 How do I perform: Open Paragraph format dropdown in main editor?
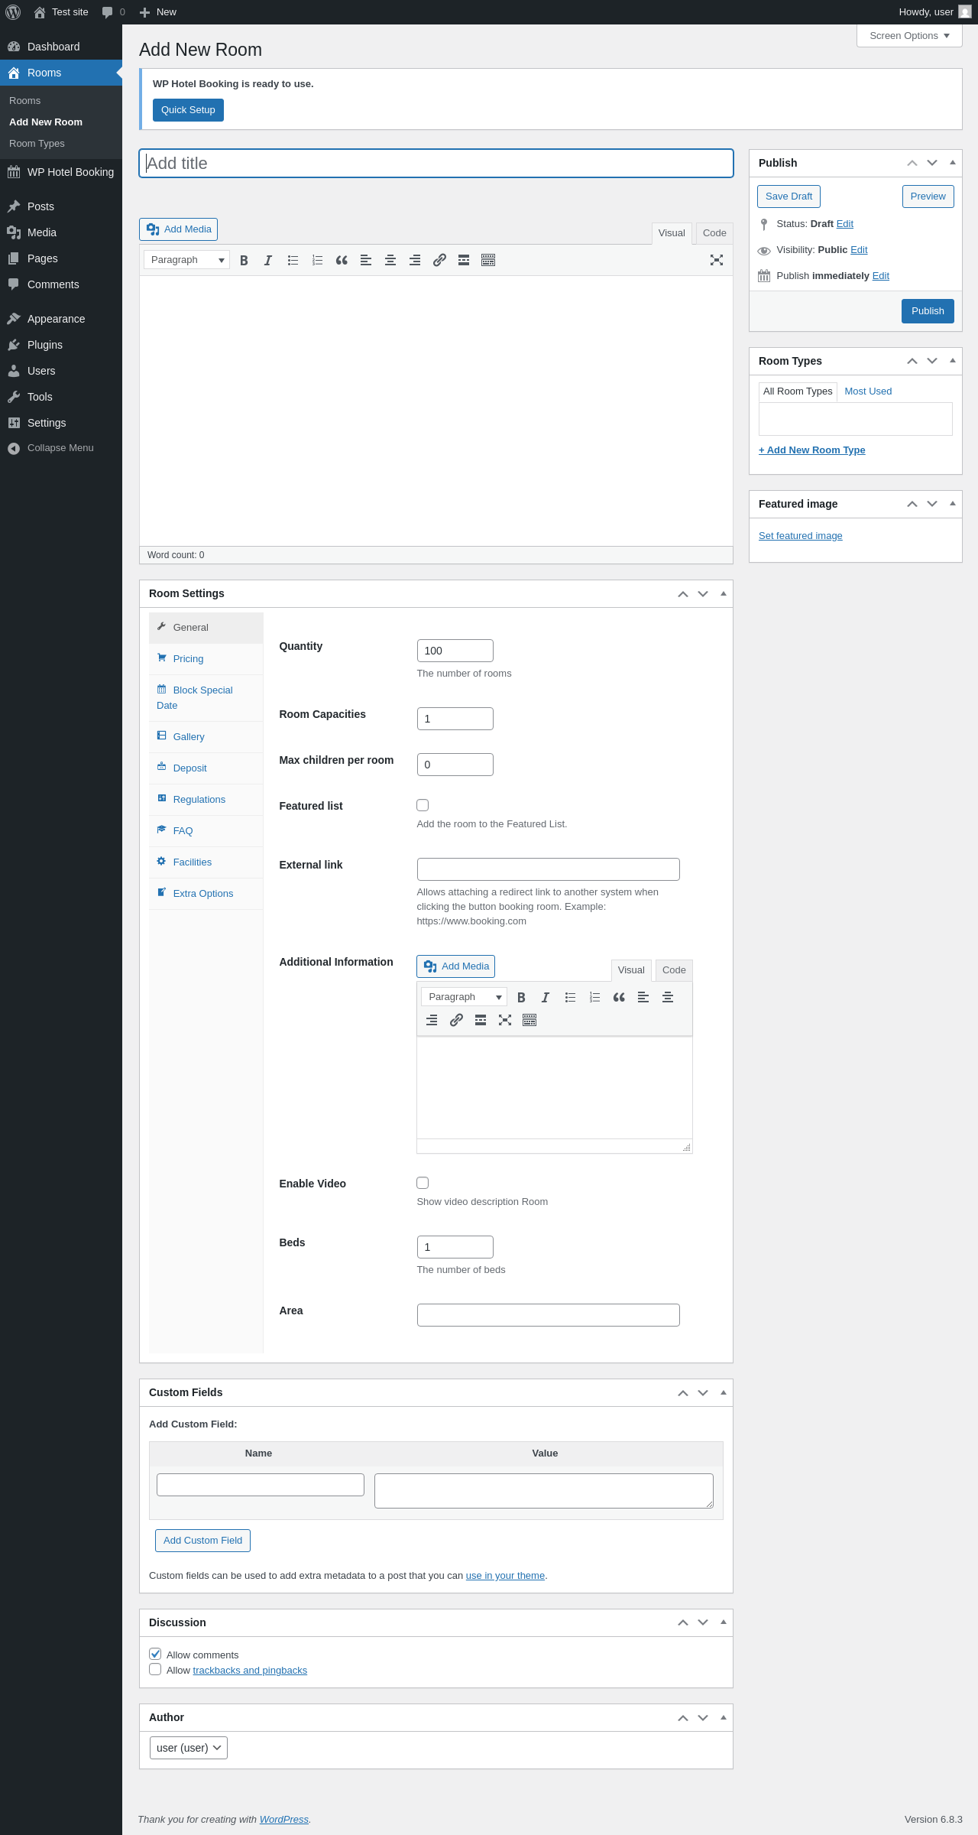click(186, 260)
